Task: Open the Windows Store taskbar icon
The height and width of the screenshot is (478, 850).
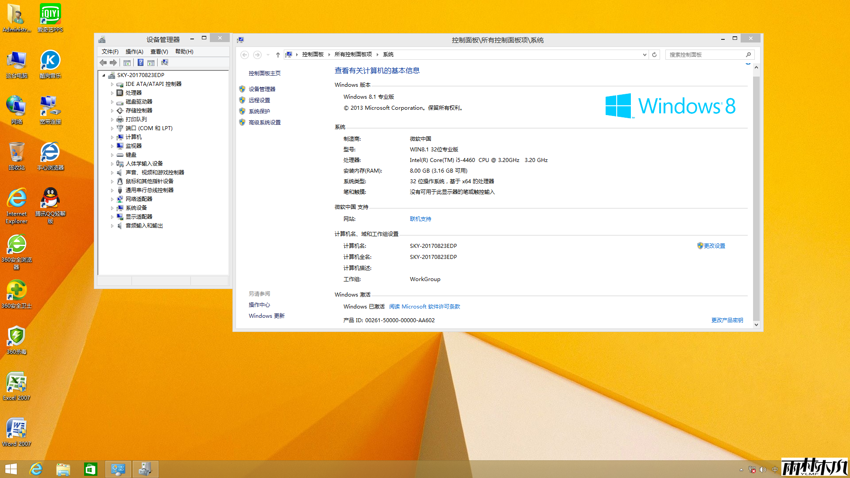Action: 90,469
